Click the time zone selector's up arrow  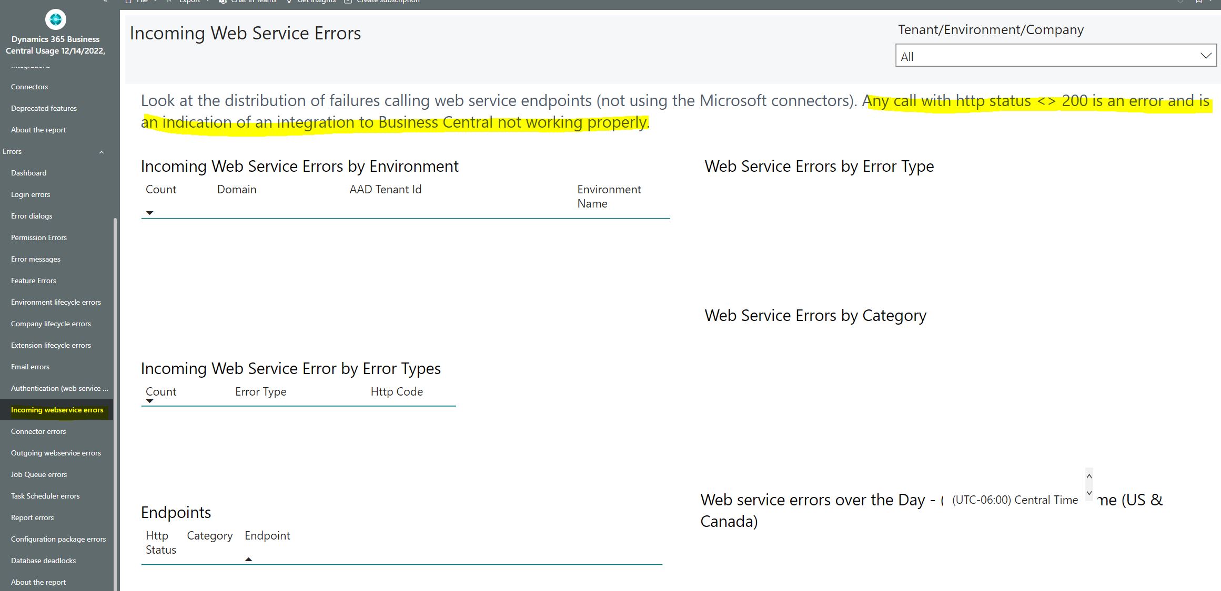point(1089,476)
